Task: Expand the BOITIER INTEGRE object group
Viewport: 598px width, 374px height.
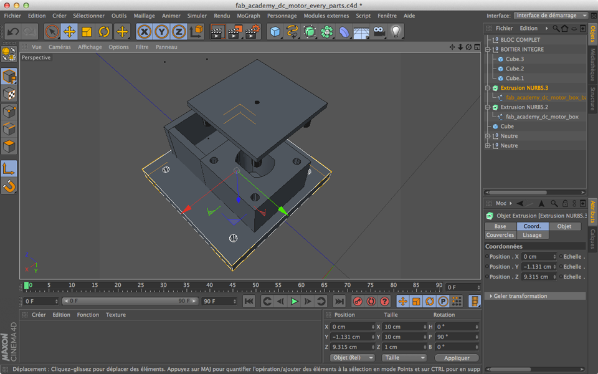Action: (x=488, y=49)
